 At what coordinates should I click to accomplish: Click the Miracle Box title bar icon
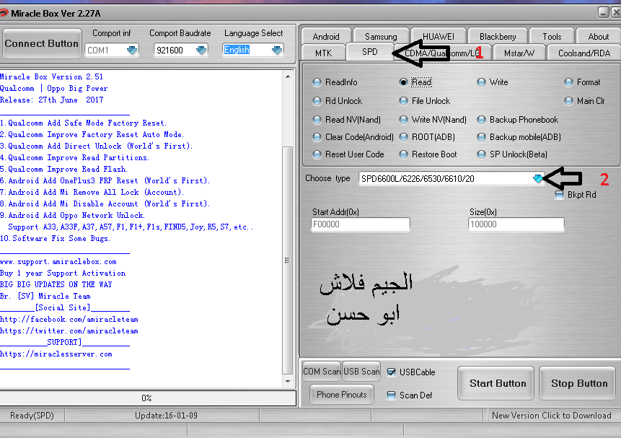click(x=4, y=14)
